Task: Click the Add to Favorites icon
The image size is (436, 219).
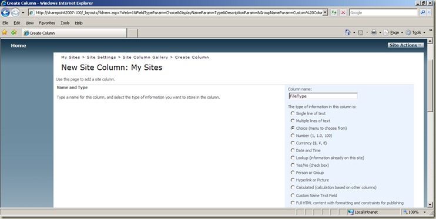Action: tap(14, 32)
